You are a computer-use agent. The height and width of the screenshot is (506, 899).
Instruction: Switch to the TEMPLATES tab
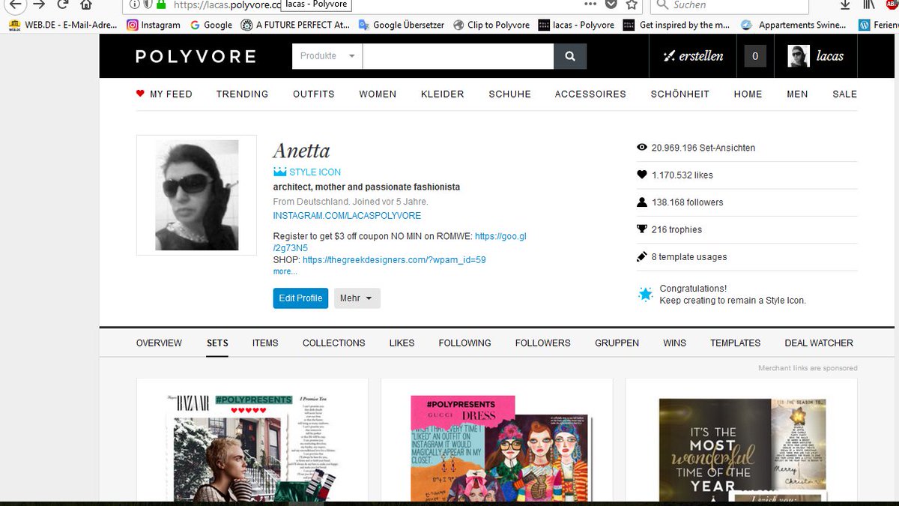736,343
